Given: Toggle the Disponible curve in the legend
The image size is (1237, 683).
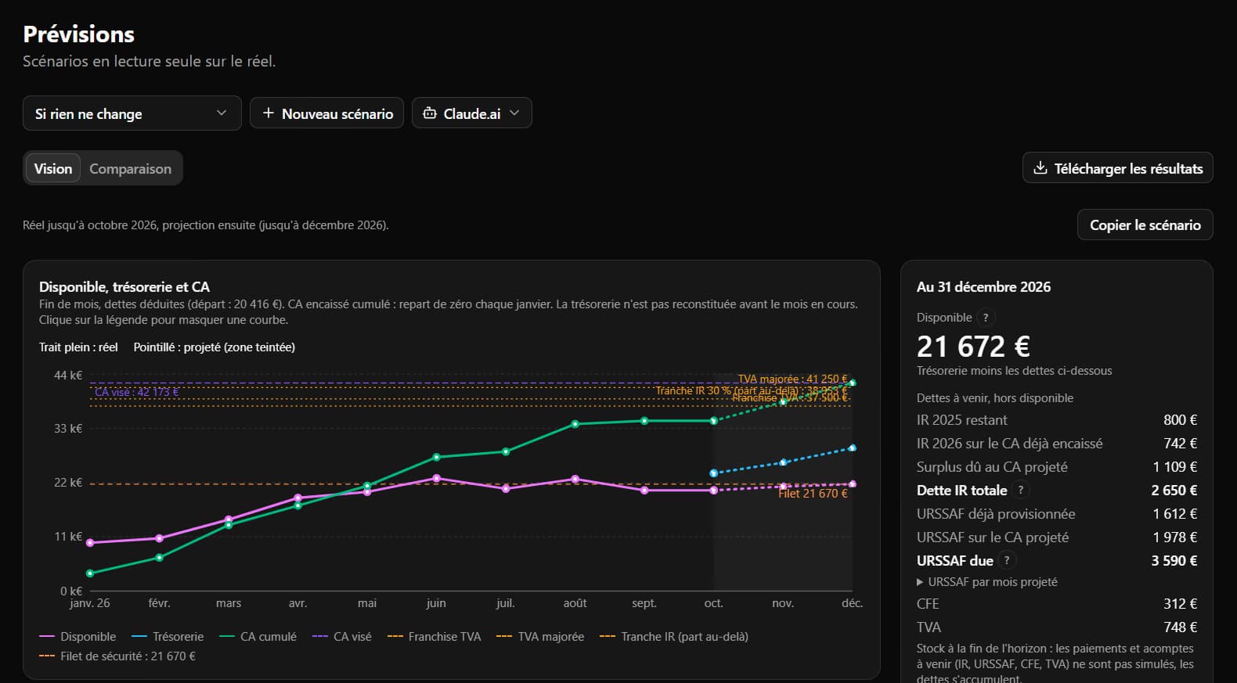Looking at the screenshot, I should coord(78,637).
